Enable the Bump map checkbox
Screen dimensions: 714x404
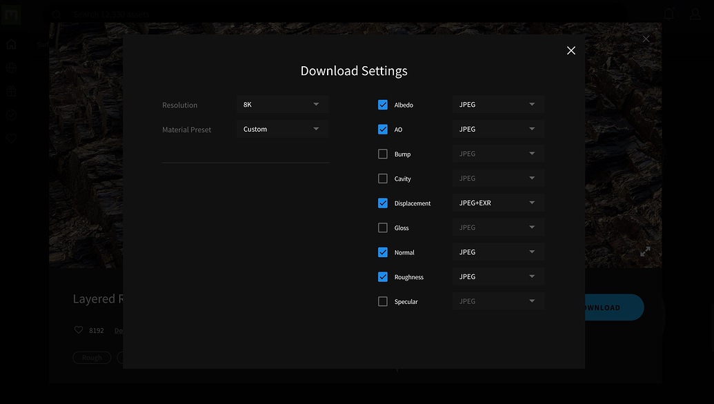383,154
